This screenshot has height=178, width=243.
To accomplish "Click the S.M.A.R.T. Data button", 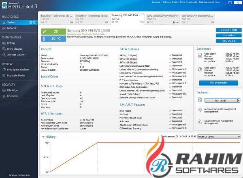I will pos(228,30).
